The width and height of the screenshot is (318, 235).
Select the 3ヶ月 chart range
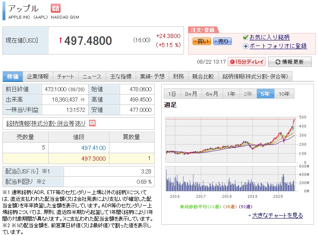coord(191,94)
